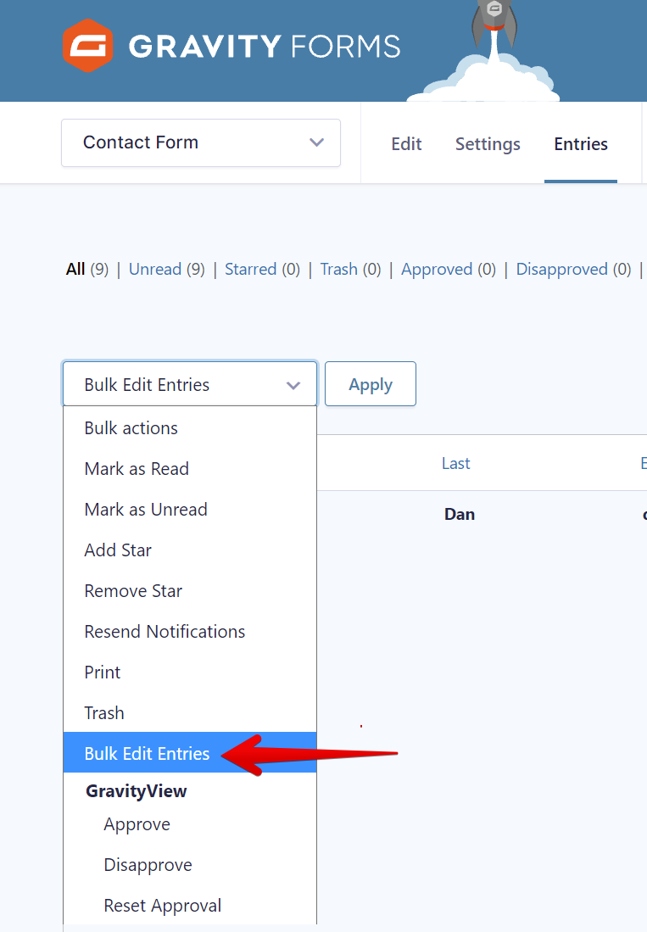Click the Gravity Forms orange logo icon
Image resolution: width=647 pixels, height=932 pixels.
click(x=88, y=46)
